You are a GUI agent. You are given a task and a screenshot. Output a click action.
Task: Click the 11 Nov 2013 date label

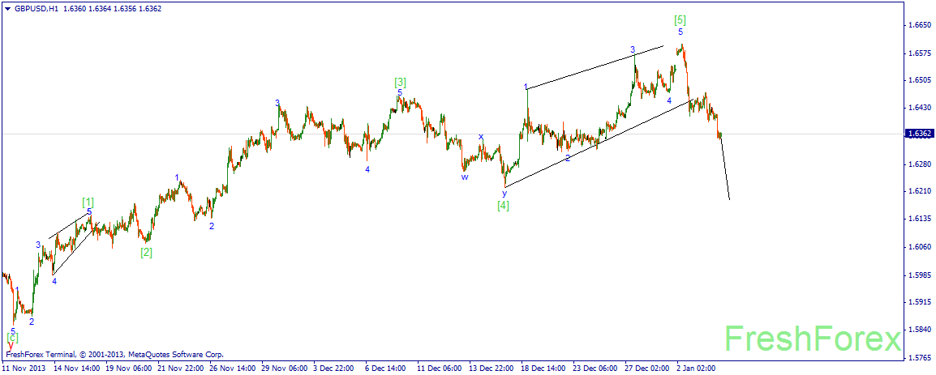click(x=22, y=368)
